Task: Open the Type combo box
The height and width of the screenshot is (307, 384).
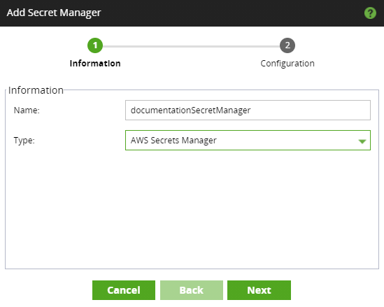Action: (248, 141)
